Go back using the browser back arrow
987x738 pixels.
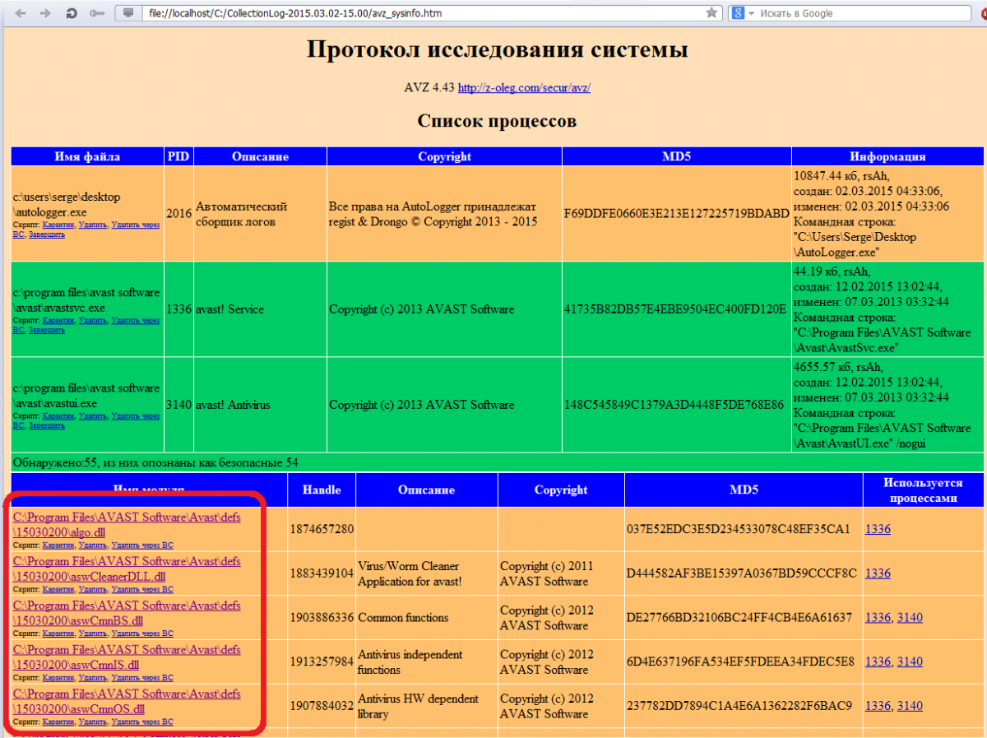21,13
